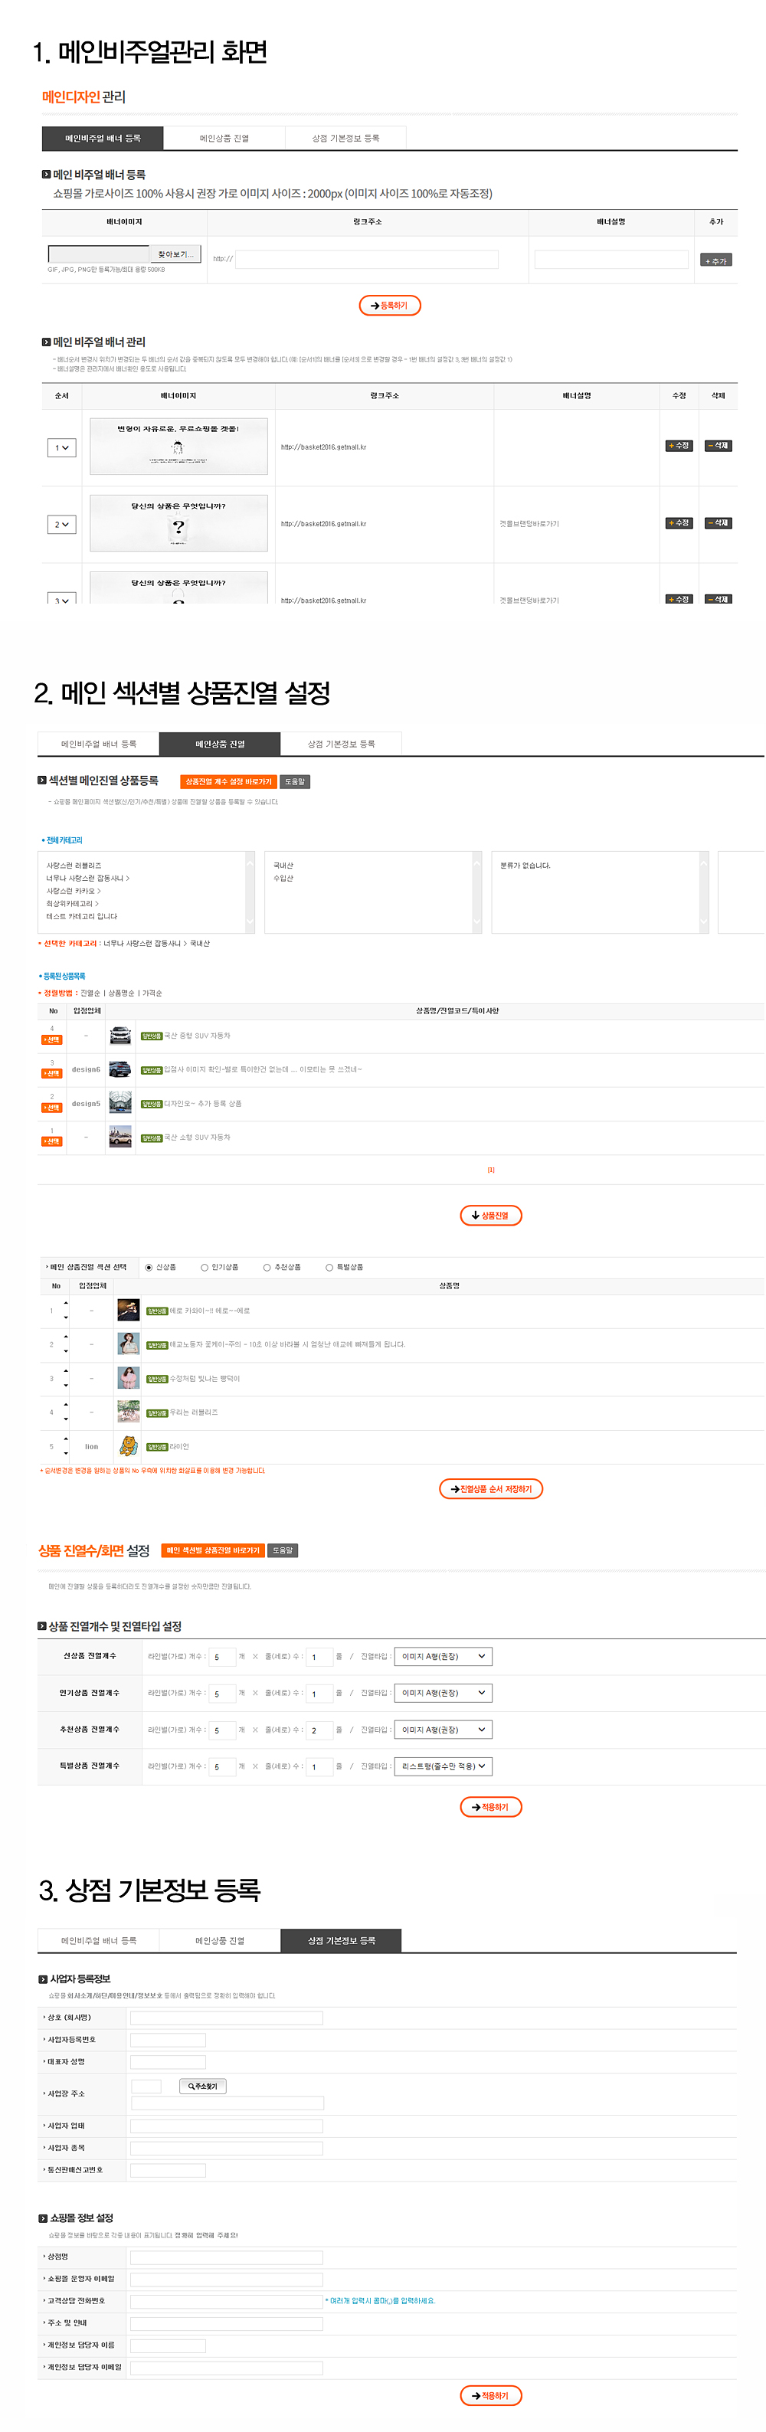Open 신상품 진열타입 dropdown

coord(442,1656)
